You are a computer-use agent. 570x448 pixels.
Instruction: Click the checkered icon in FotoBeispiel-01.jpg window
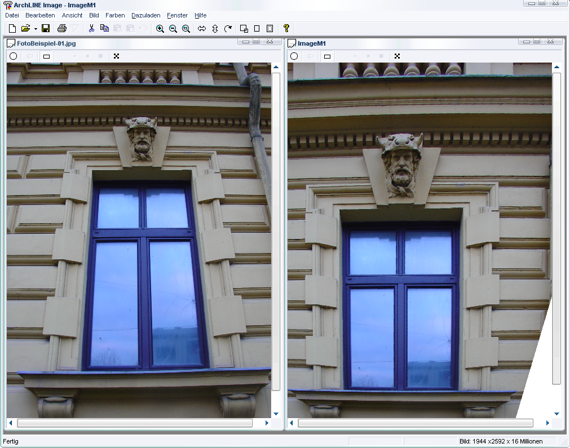click(116, 56)
